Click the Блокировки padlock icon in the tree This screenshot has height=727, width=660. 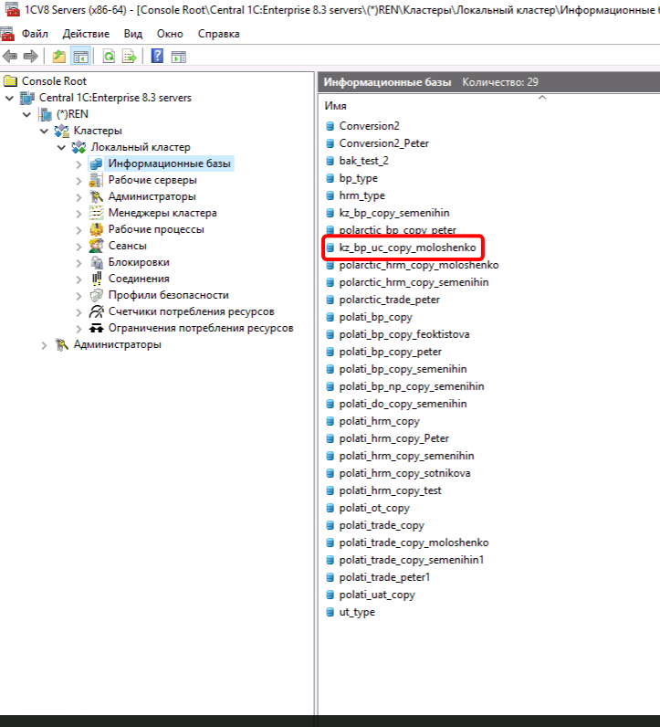(97, 262)
